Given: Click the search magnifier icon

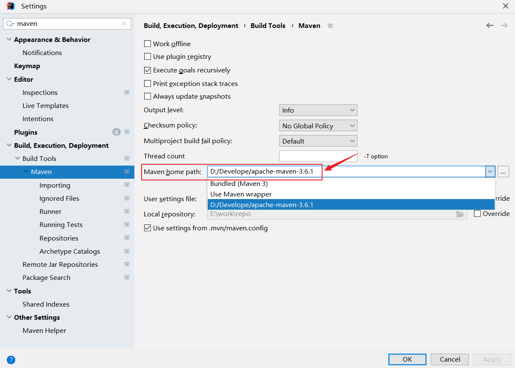Looking at the screenshot, I should pos(10,24).
